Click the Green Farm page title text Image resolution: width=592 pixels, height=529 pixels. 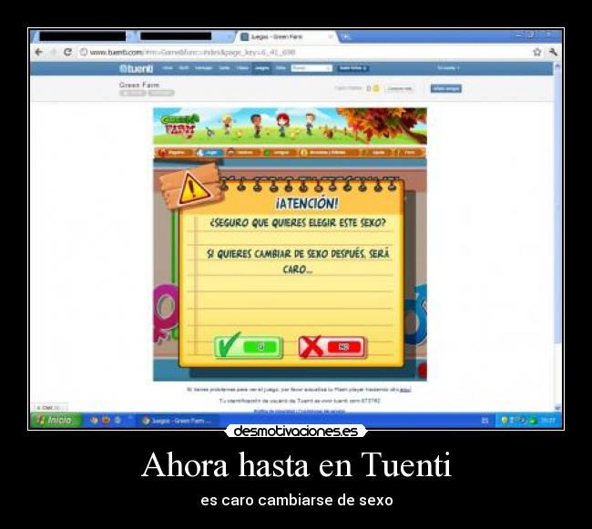pyautogui.click(x=139, y=85)
